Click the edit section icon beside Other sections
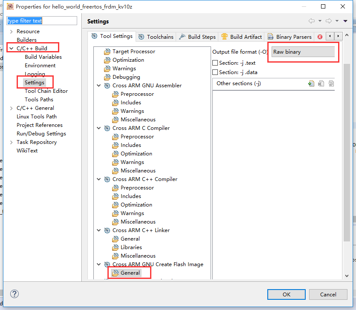 pos(331,83)
